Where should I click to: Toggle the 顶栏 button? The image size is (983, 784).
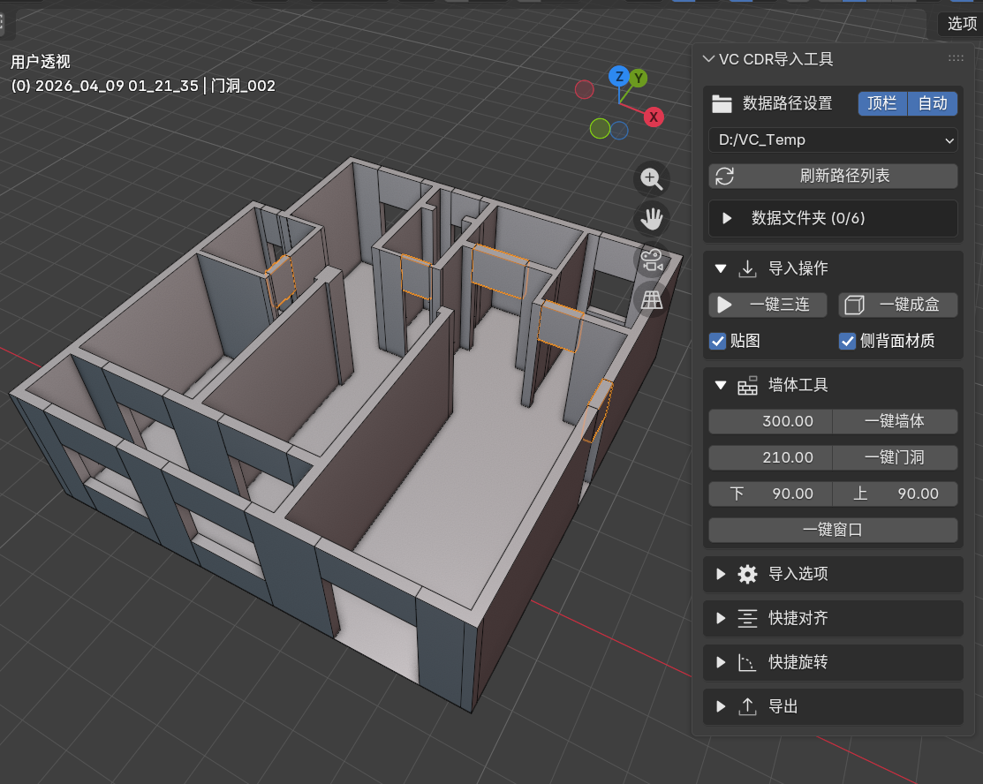(x=882, y=103)
